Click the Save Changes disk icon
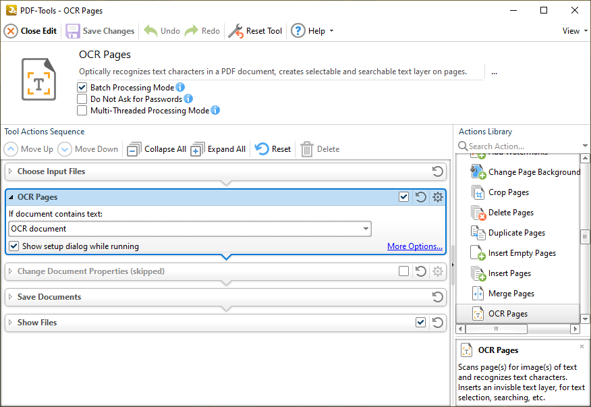This screenshot has width=591, height=407. (73, 31)
